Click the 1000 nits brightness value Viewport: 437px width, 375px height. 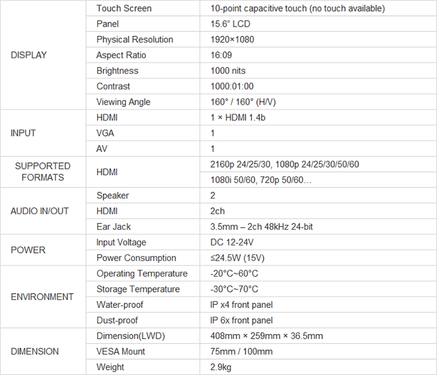228,70
